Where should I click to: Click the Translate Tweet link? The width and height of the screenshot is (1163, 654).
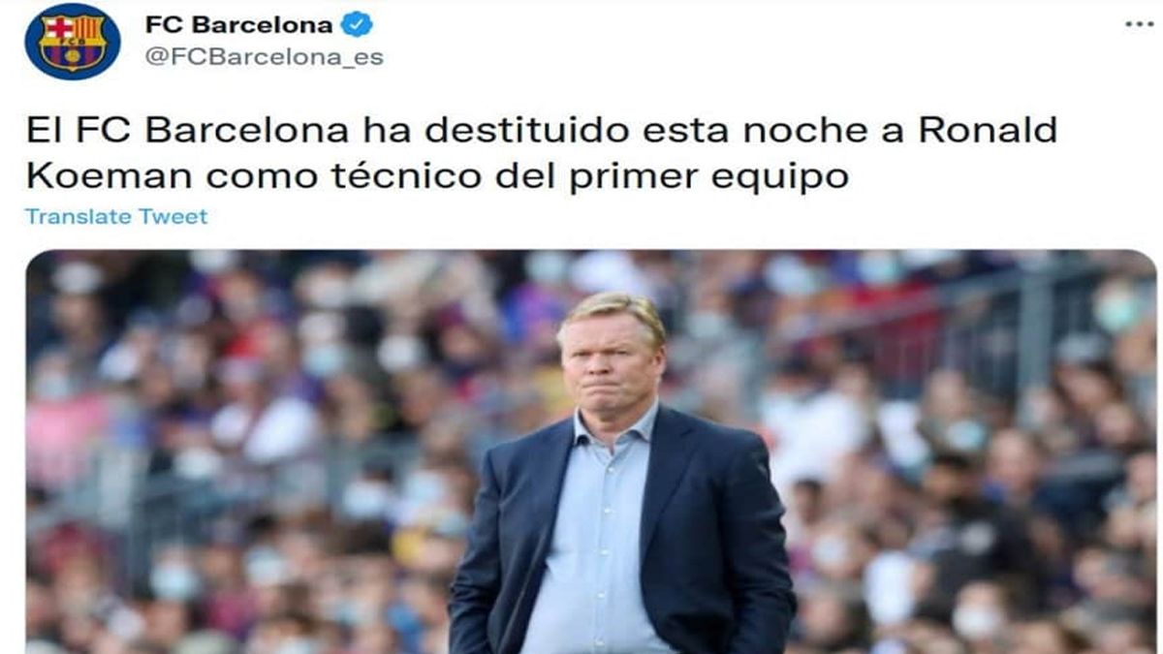pos(116,216)
